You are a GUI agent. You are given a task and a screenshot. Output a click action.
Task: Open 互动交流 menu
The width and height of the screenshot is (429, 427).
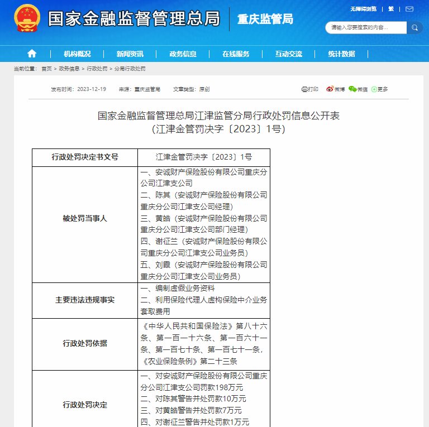[289, 54]
